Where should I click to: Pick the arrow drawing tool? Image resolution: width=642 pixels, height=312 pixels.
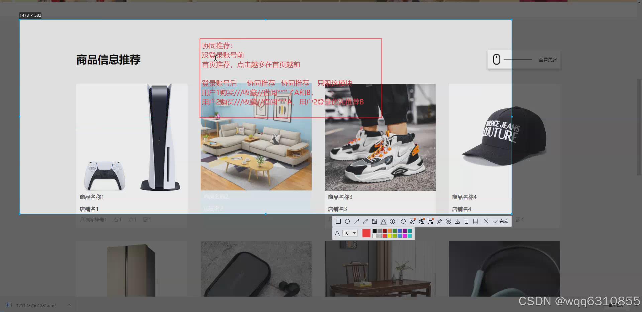(356, 221)
